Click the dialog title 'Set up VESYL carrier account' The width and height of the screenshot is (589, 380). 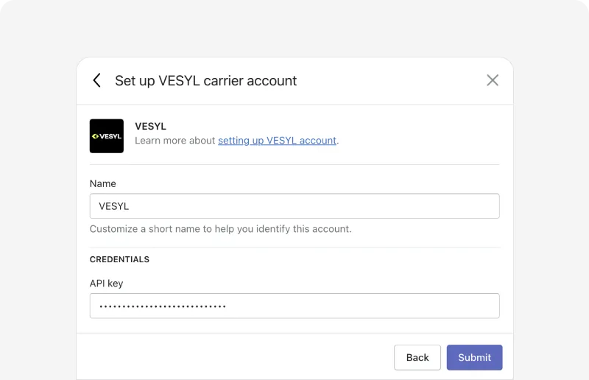pos(206,81)
